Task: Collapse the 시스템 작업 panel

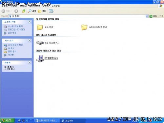Action: (29, 22)
